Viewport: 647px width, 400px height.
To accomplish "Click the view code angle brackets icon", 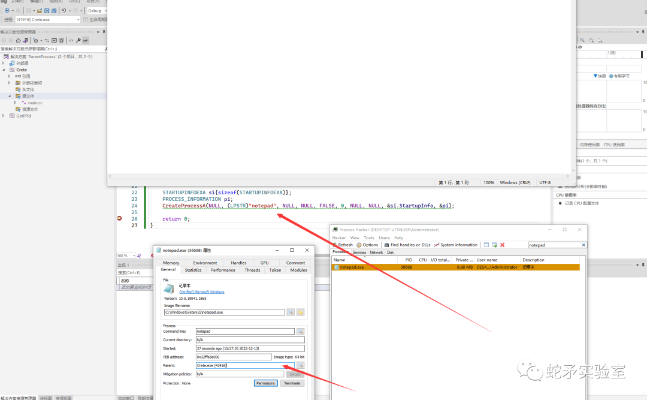I will [x=71, y=41].
